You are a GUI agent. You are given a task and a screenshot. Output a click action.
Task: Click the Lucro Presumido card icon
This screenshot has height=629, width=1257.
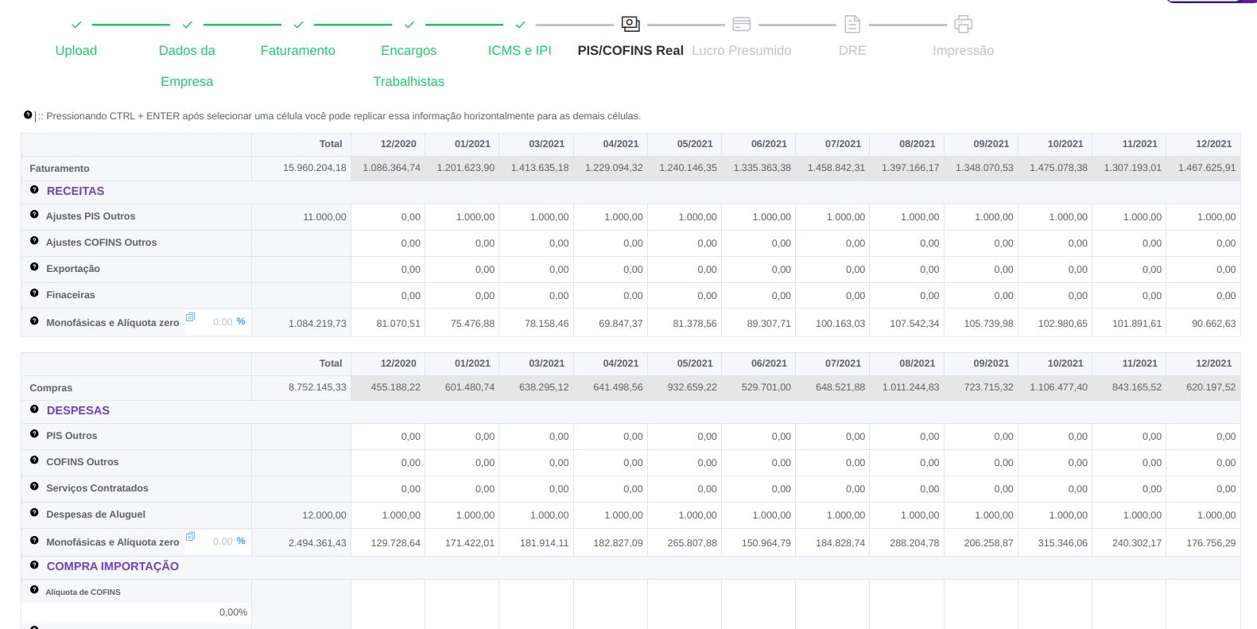(741, 25)
